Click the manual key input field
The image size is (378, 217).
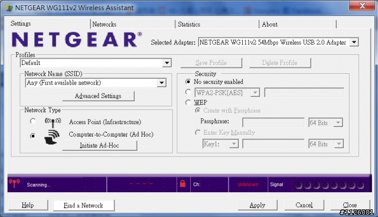click(273, 144)
